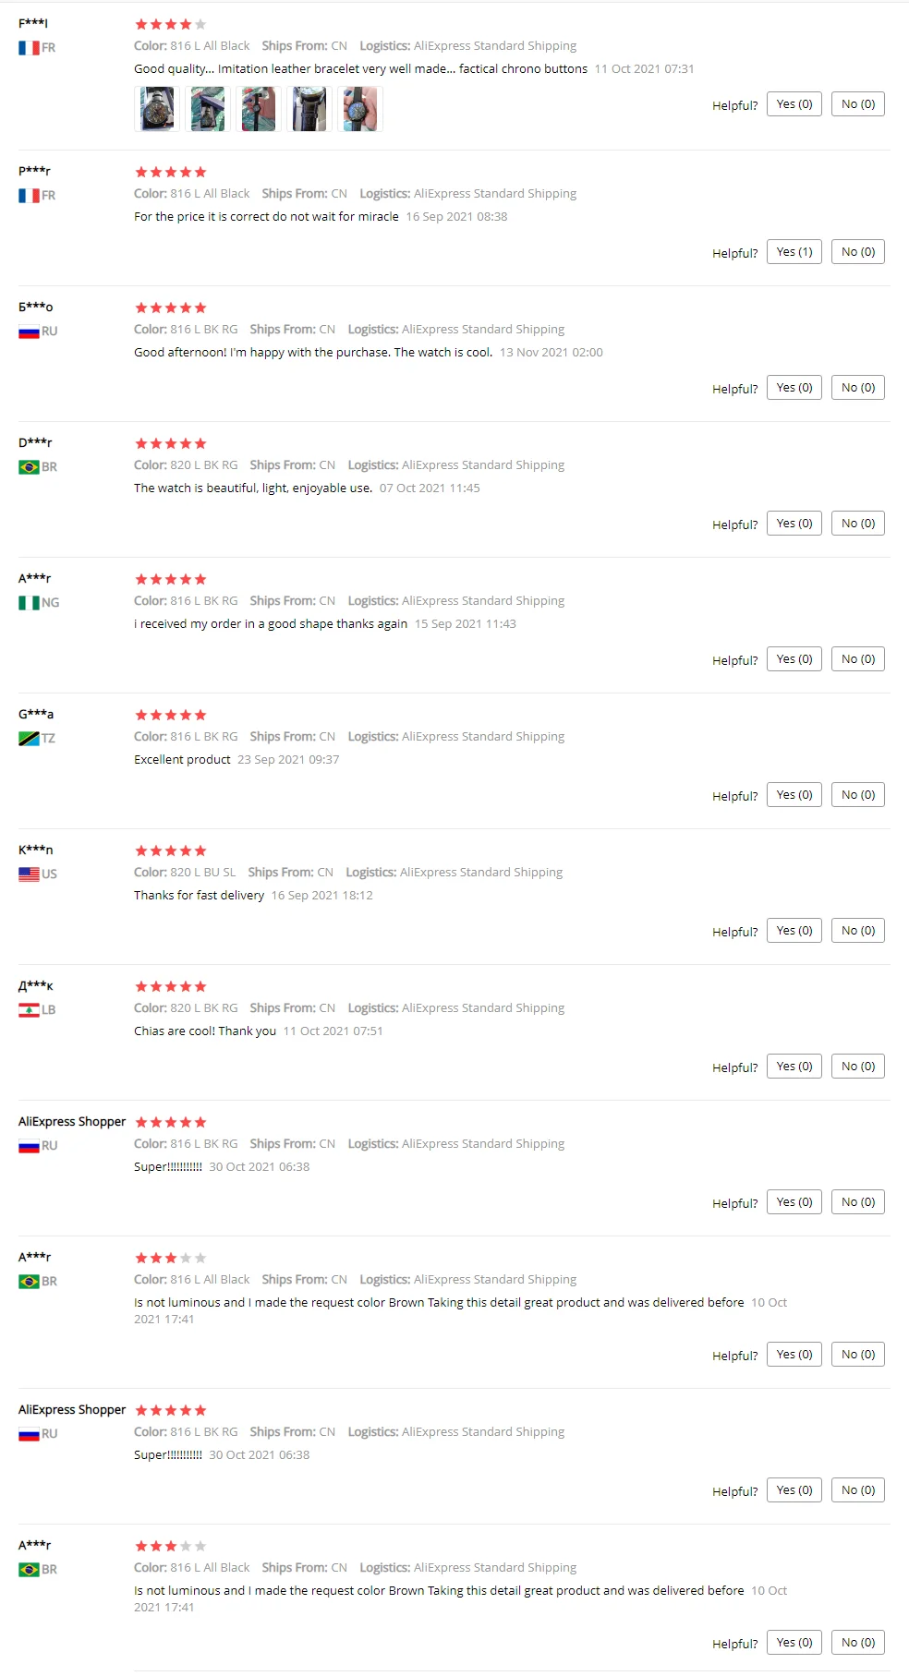Click the French flag beside reviewer F***l

29,48
